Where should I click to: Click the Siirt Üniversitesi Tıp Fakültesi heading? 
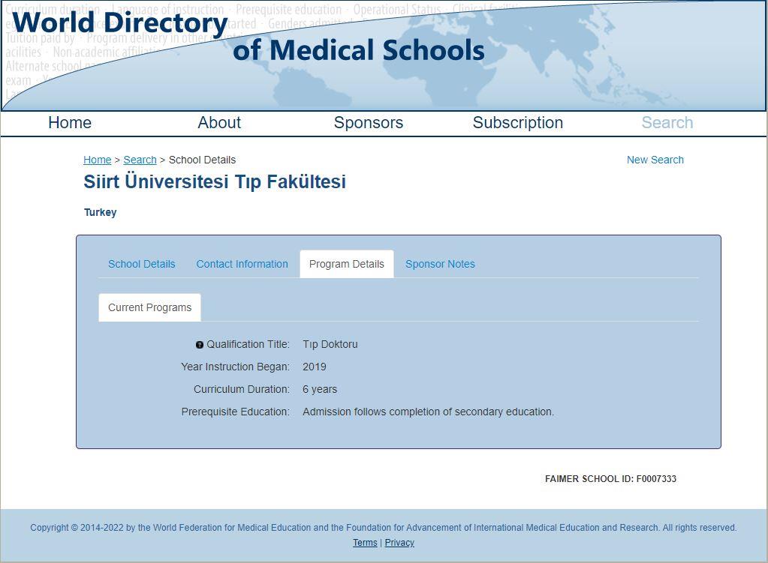(215, 181)
